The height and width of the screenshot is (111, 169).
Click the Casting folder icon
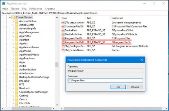[x=17, y=96]
